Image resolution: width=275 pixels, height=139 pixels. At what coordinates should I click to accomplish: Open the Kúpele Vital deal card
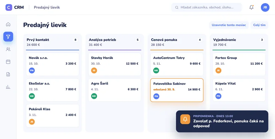(x=239, y=90)
